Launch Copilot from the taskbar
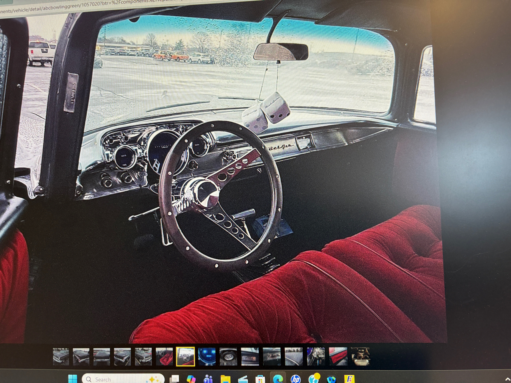 pyautogui.click(x=191, y=379)
